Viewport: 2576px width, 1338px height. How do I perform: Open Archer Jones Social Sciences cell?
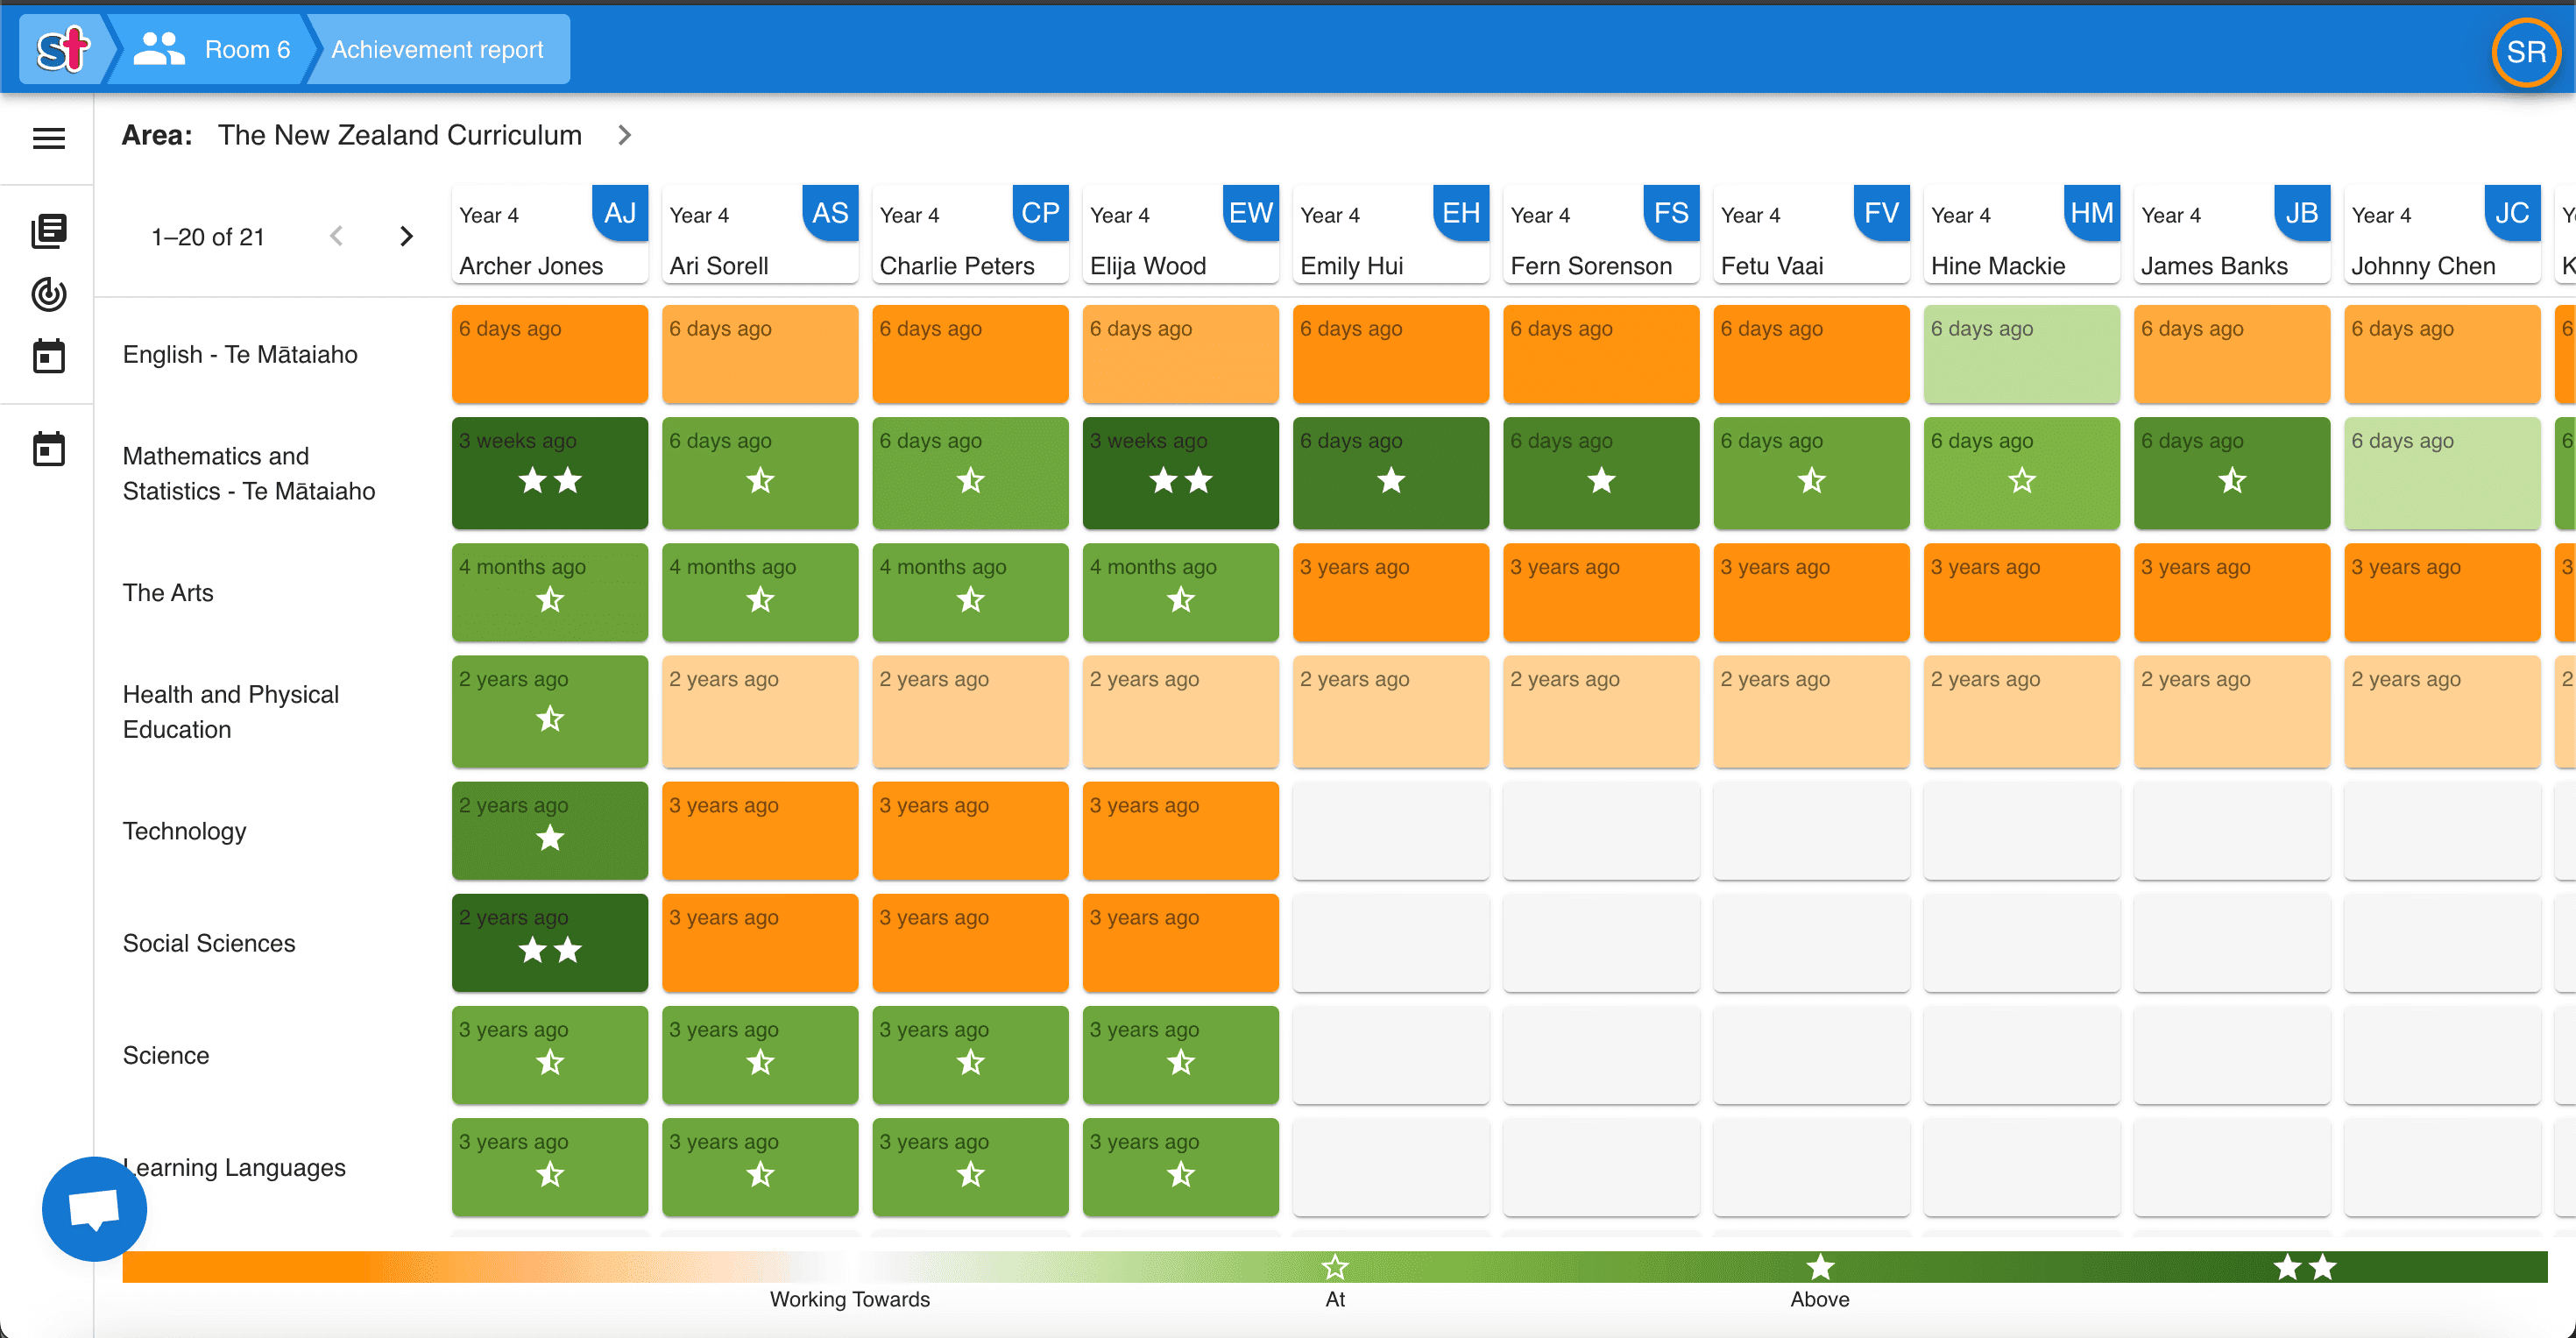pyautogui.click(x=549, y=942)
